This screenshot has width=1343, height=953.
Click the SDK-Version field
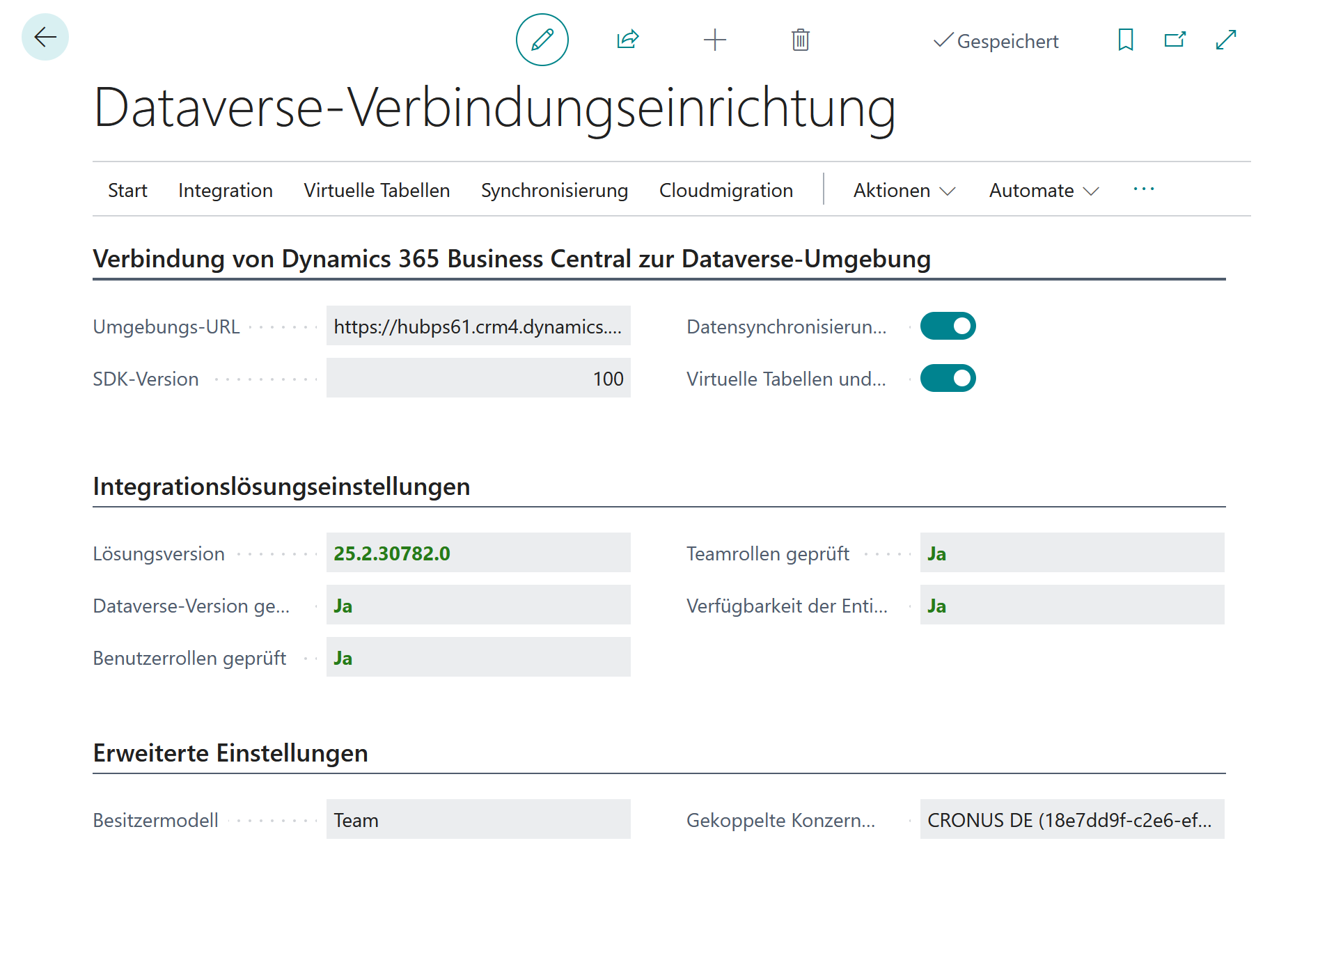[x=478, y=378]
